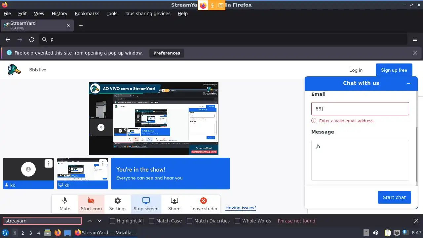Close the StreamYard tab
Screen dimensions: 423x238
click(x=68, y=25)
